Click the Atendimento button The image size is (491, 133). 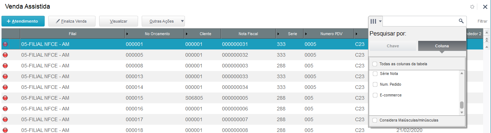click(x=23, y=21)
